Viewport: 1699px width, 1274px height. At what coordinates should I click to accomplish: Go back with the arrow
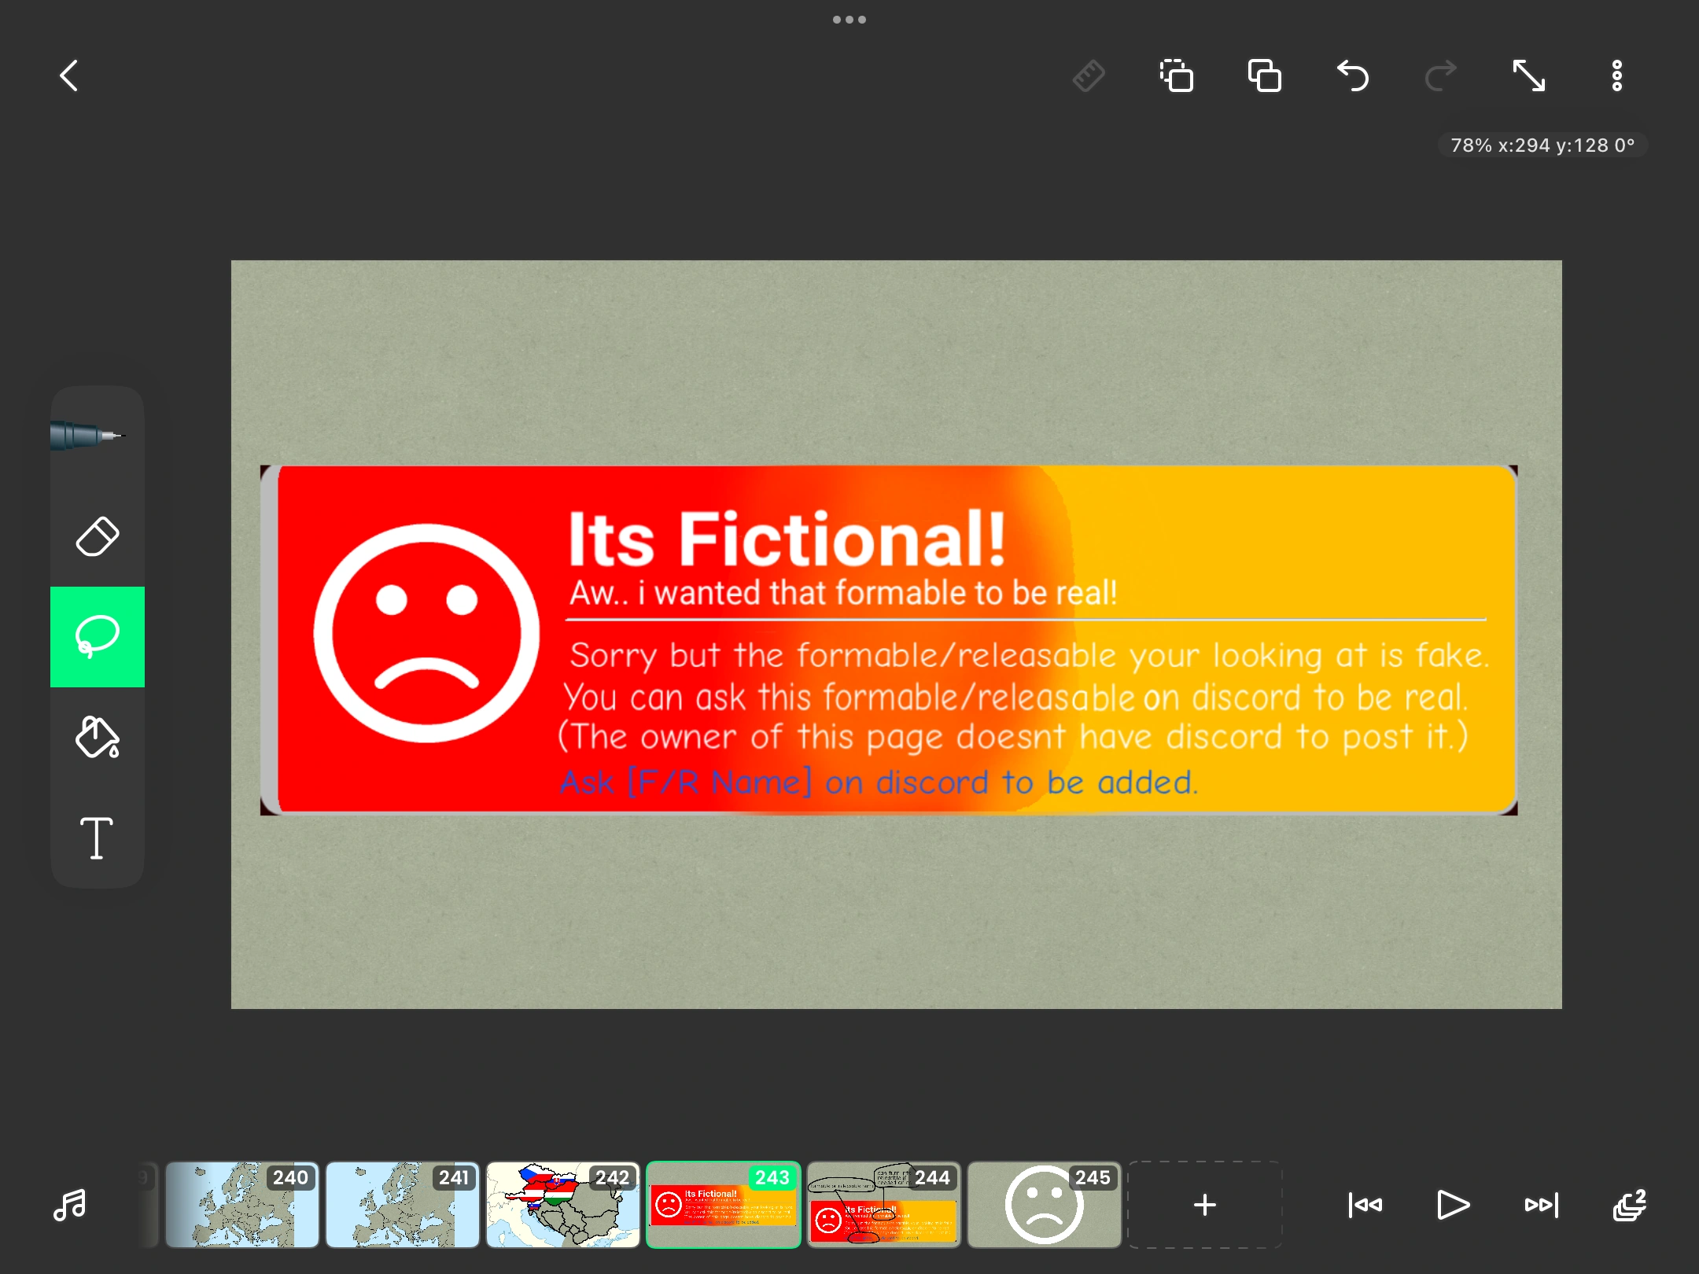coord(70,76)
